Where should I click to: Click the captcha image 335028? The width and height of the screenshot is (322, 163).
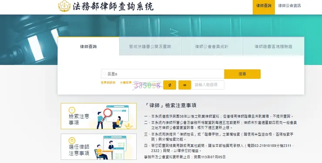click(x=148, y=85)
